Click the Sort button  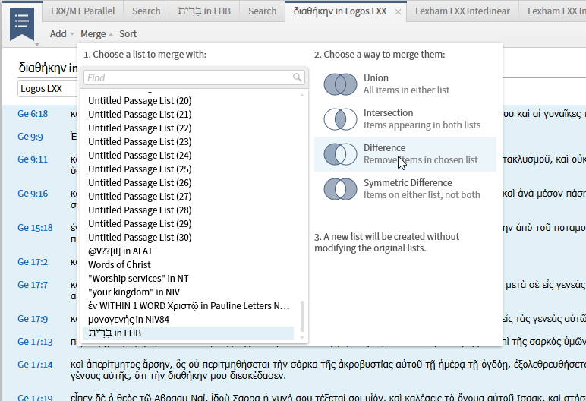click(x=128, y=34)
